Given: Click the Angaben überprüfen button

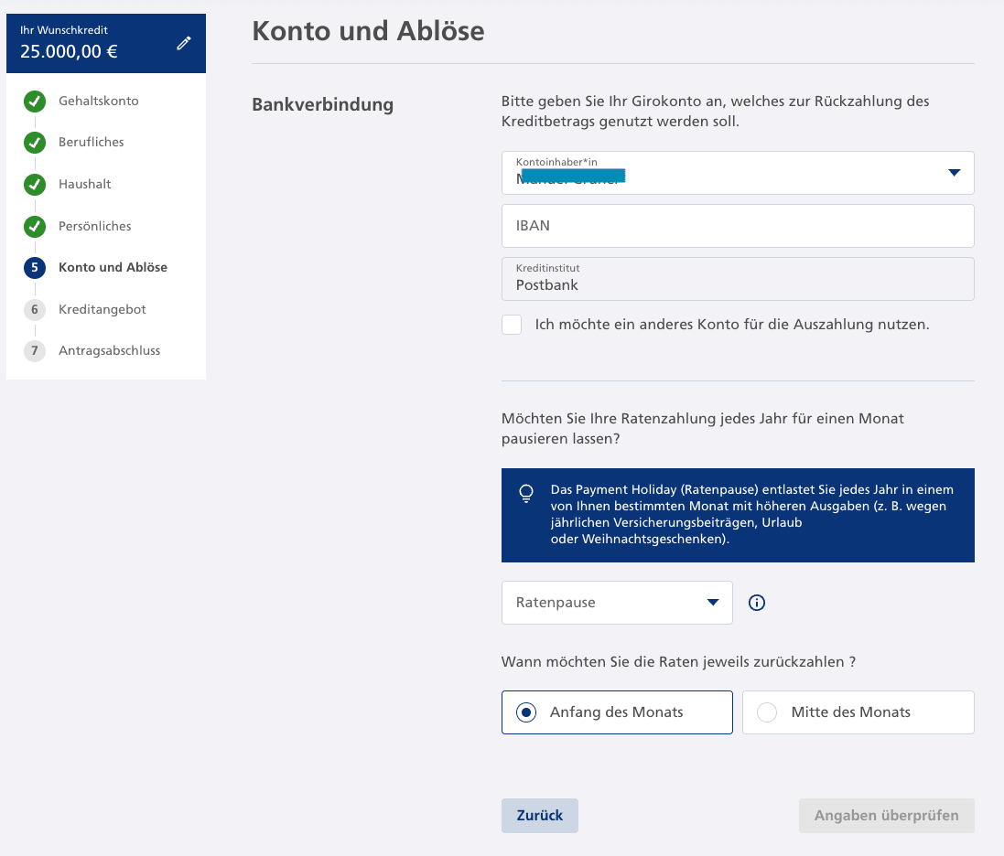Looking at the screenshot, I should 886,816.
